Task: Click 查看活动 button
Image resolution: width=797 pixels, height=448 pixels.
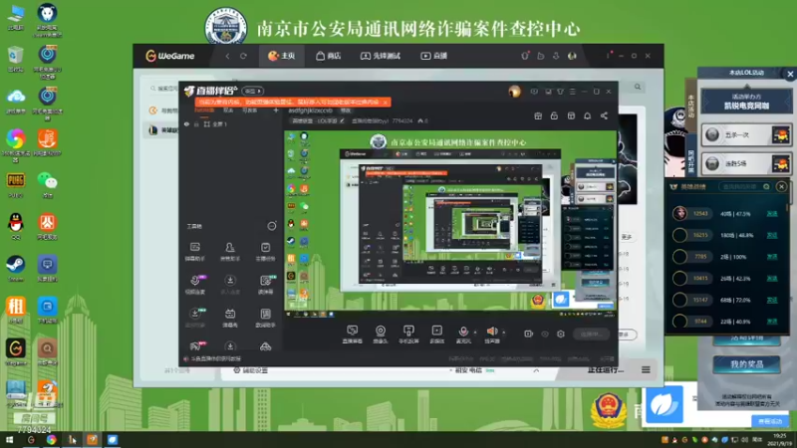Action: tap(769, 421)
